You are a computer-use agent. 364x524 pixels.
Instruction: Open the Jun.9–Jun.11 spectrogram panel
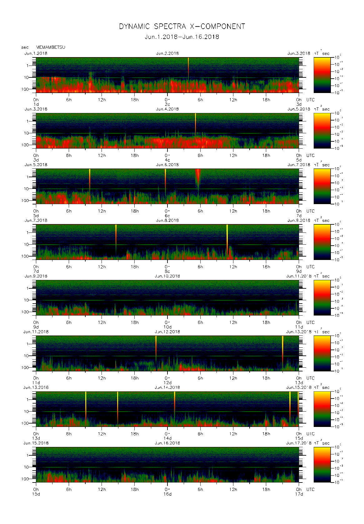click(x=167, y=298)
